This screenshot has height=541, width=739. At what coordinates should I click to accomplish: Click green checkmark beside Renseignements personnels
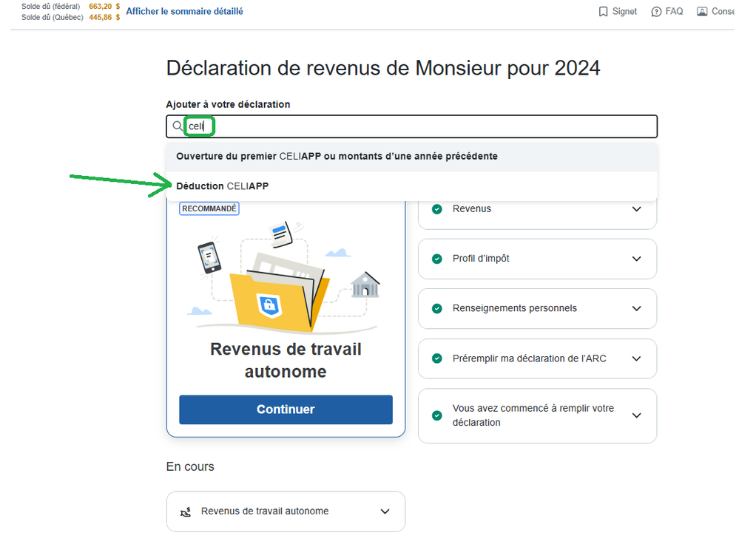[436, 308]
